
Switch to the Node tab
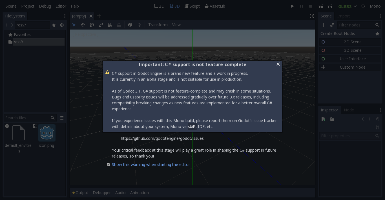coord(349,110)
